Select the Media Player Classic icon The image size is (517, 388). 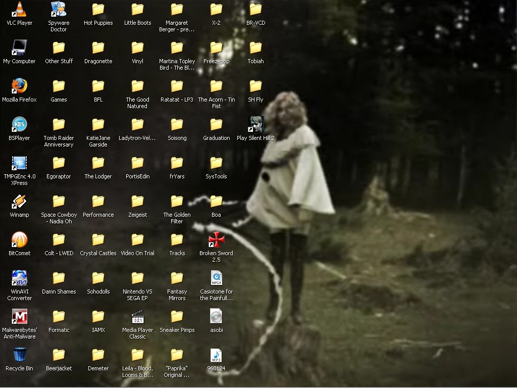pyautogui.click(x=137, y=317)
